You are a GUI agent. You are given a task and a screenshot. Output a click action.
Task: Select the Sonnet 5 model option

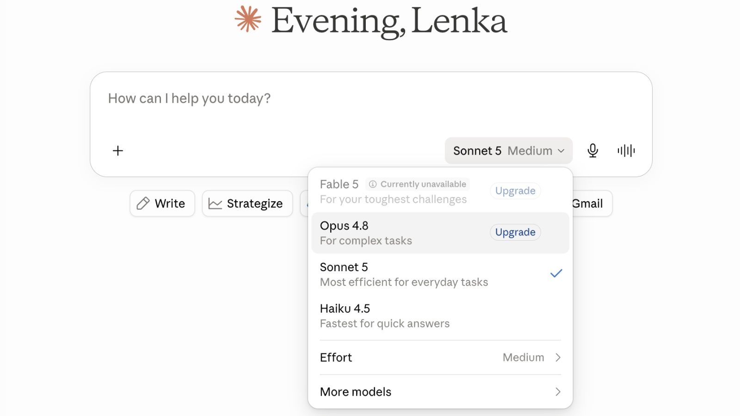click(x=440, y=274)
